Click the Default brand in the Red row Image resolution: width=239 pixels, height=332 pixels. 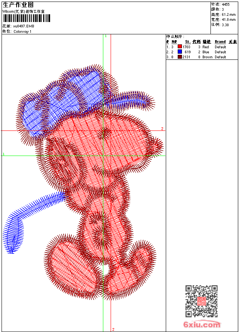[x=220, y=47]
